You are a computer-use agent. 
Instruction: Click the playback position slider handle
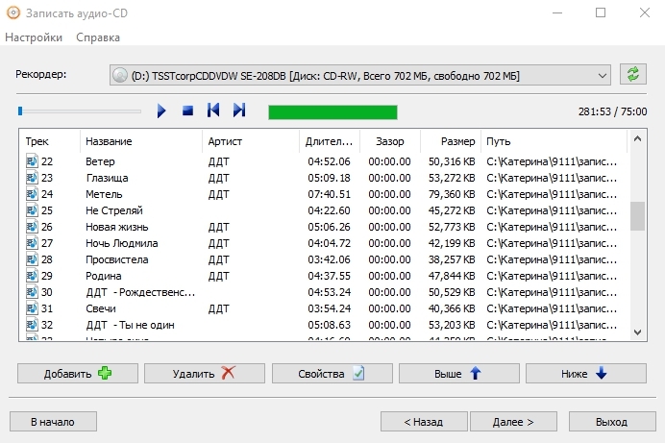coord(20,111)
